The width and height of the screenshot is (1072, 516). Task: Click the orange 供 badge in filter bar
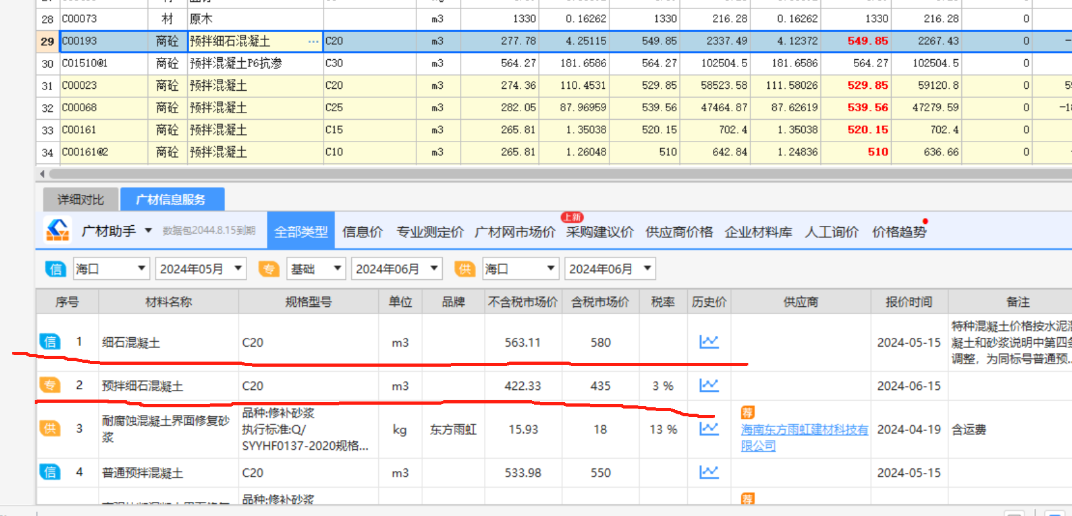point(465,269)
